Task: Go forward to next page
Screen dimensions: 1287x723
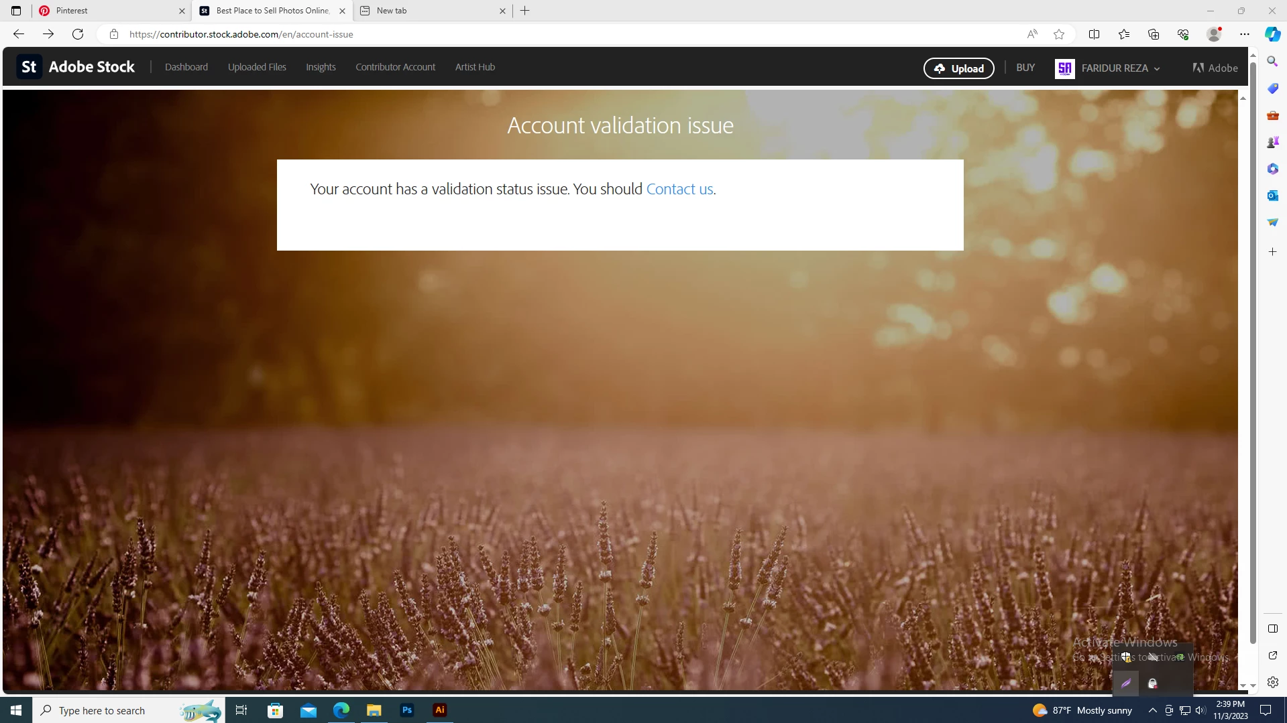Action: pyautogui.click(x=48, y=34)
